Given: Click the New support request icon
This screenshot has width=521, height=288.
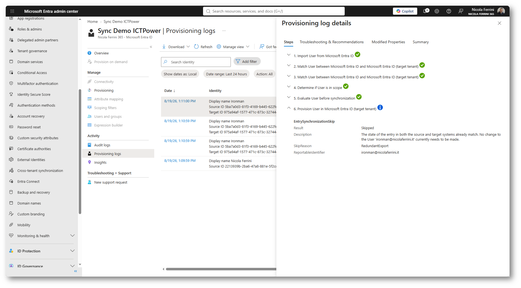Looking at the screenshot, I should pyautogui.click(x=89, y=182).
